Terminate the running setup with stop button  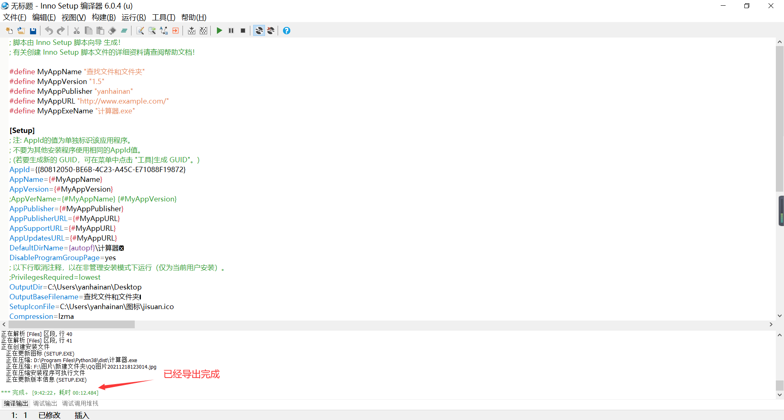(x=243, y=31)
